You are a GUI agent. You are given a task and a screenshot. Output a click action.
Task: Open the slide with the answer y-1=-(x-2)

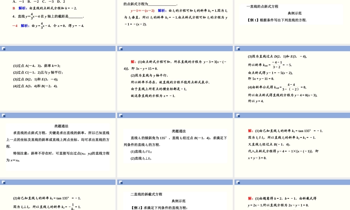[175, 22]
